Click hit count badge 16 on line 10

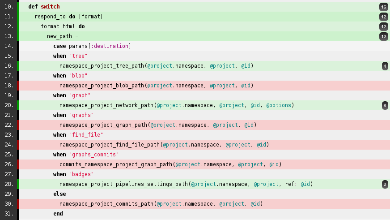[x=384, y=7]
